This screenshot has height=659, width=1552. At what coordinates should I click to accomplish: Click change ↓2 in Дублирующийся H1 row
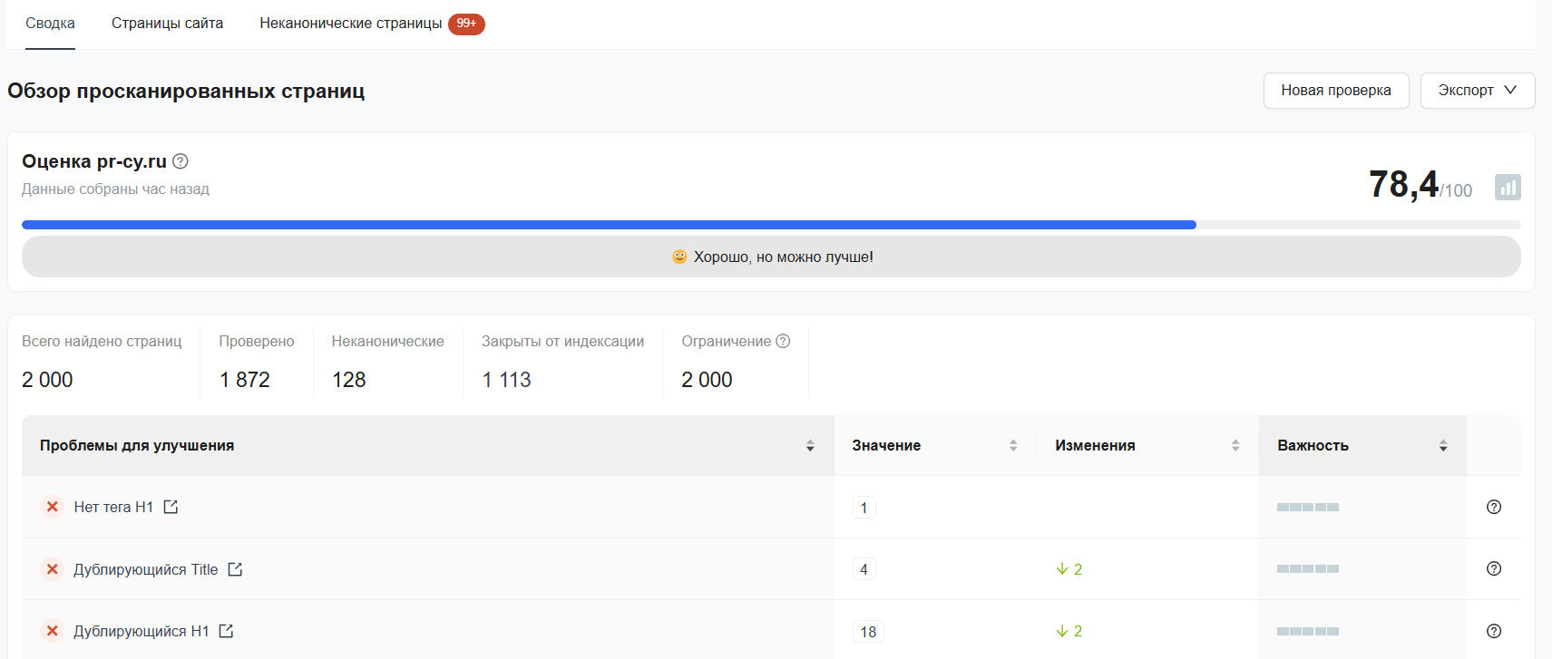pyautogui.click(x=1069, y=631)
